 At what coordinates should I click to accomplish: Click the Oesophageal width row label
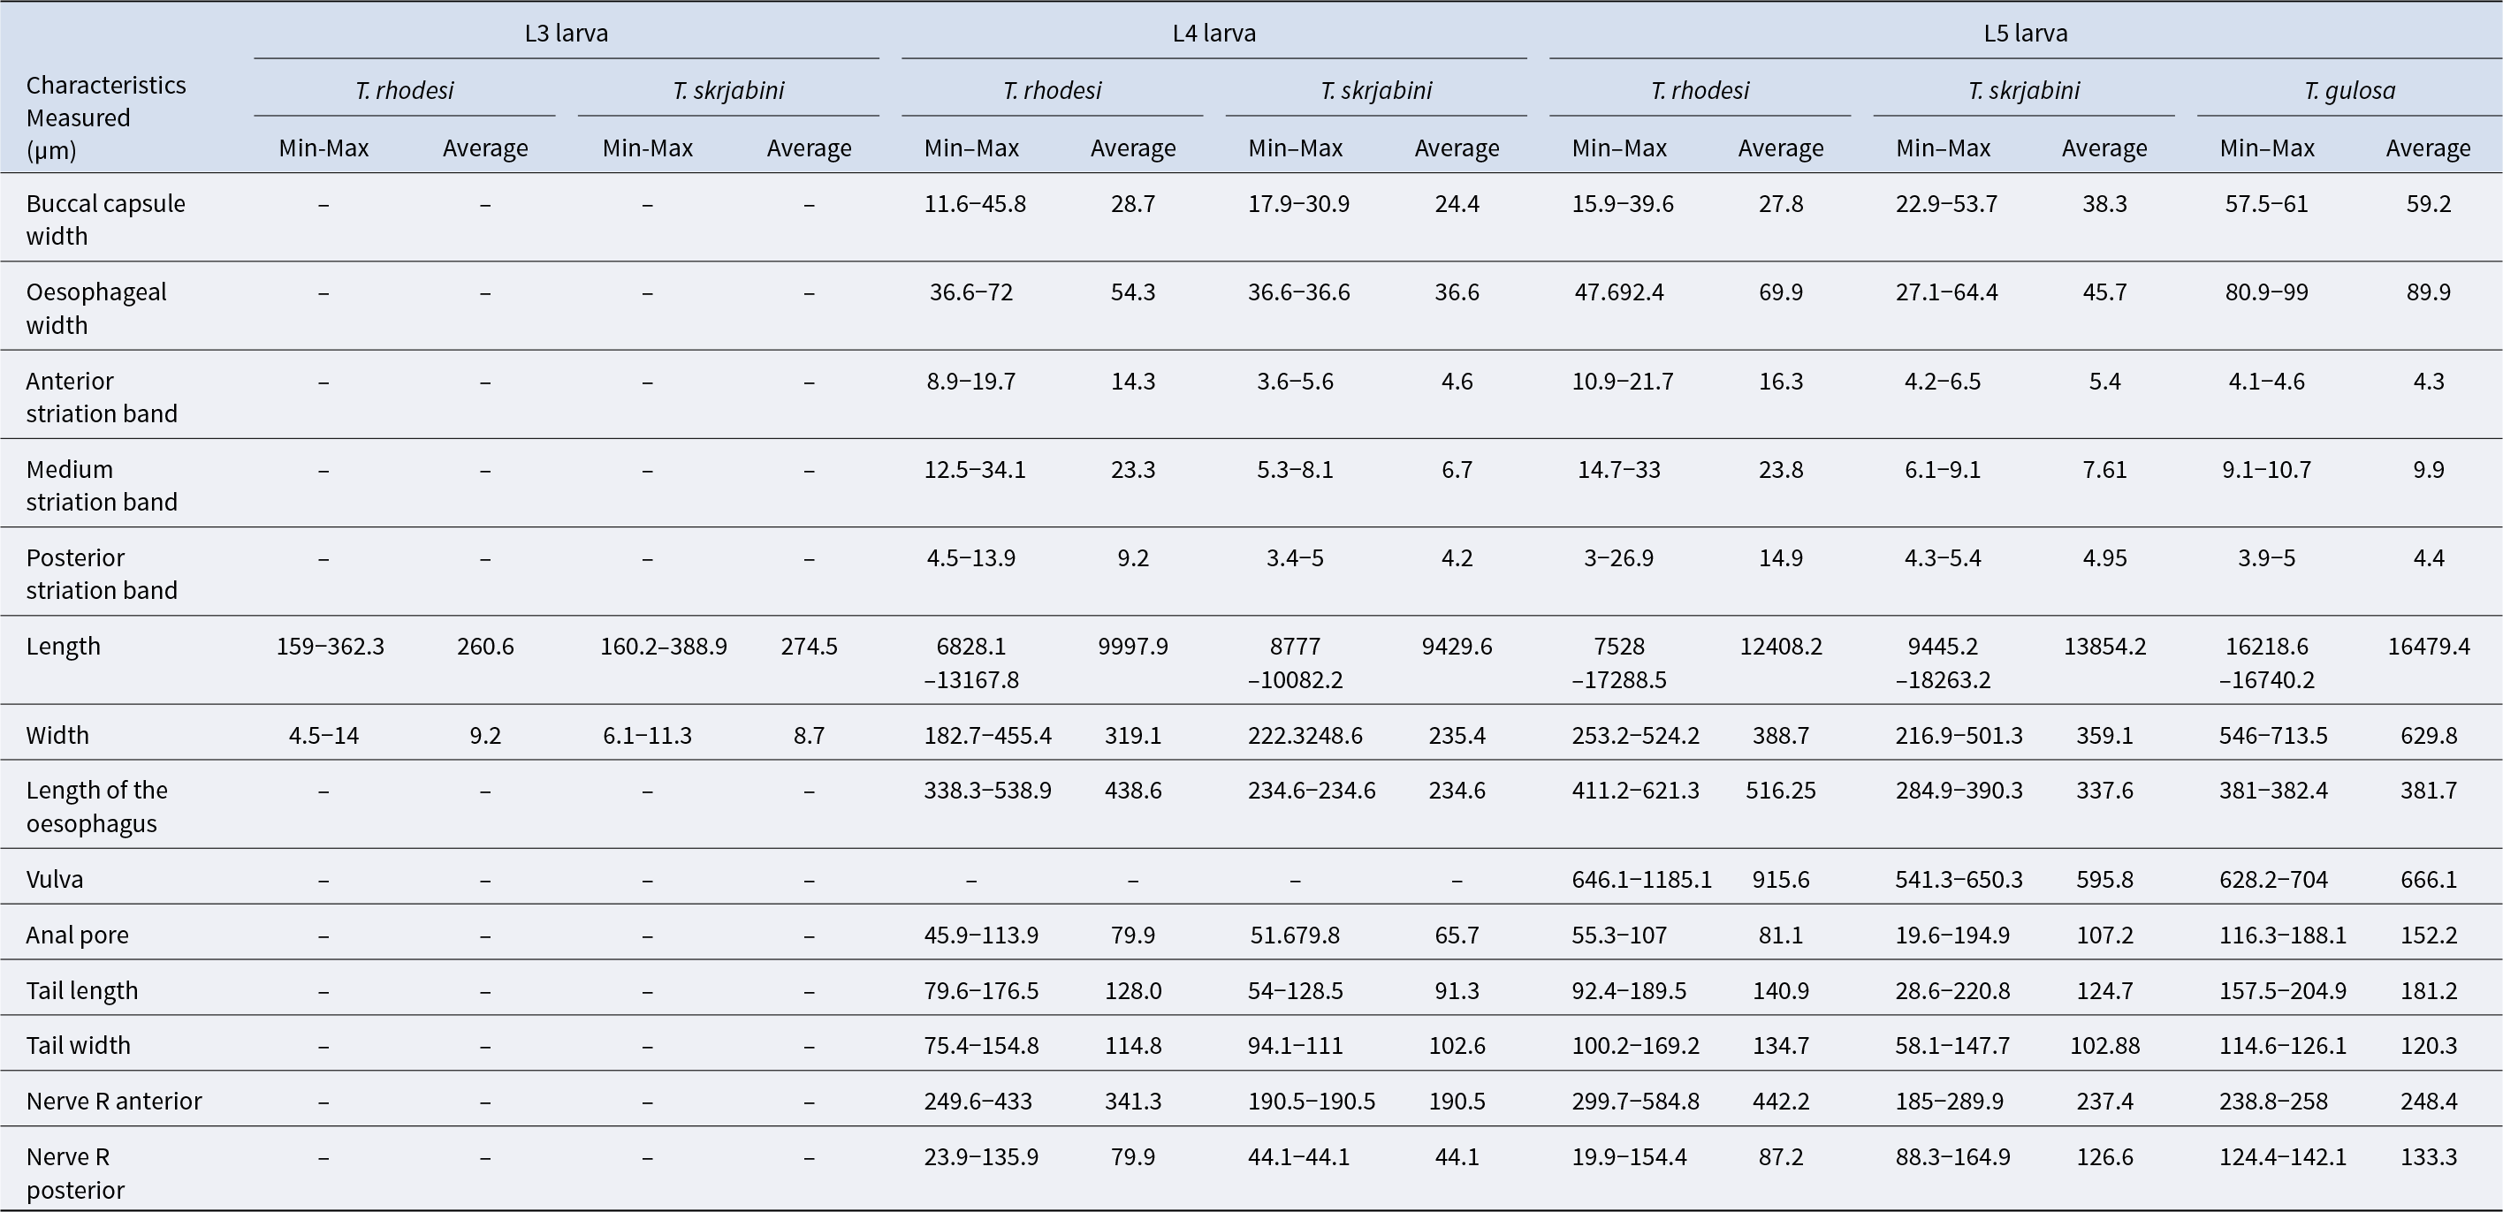click(x=96, y=307)
